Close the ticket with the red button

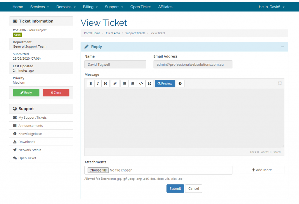tap(56, 93)
